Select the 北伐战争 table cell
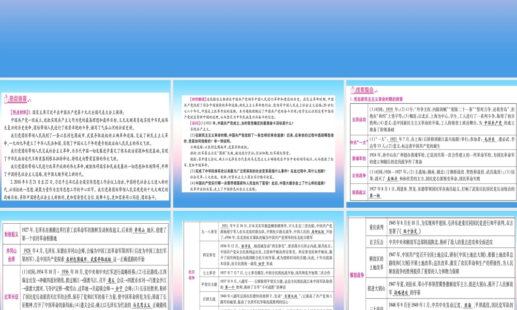 coord(359,175)
